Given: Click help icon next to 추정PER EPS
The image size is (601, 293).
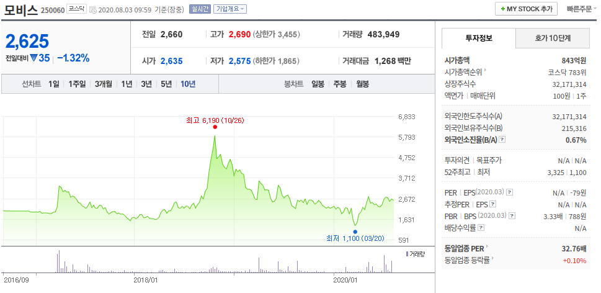Looking at the screenshot, I should point(493,204).
